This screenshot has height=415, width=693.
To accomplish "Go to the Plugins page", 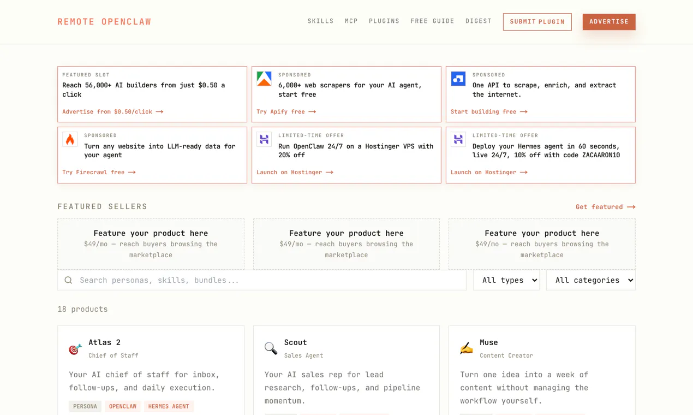I will (384, 21).
